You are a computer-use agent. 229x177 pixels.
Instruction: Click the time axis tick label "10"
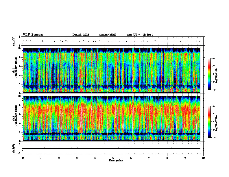(203, 158)
